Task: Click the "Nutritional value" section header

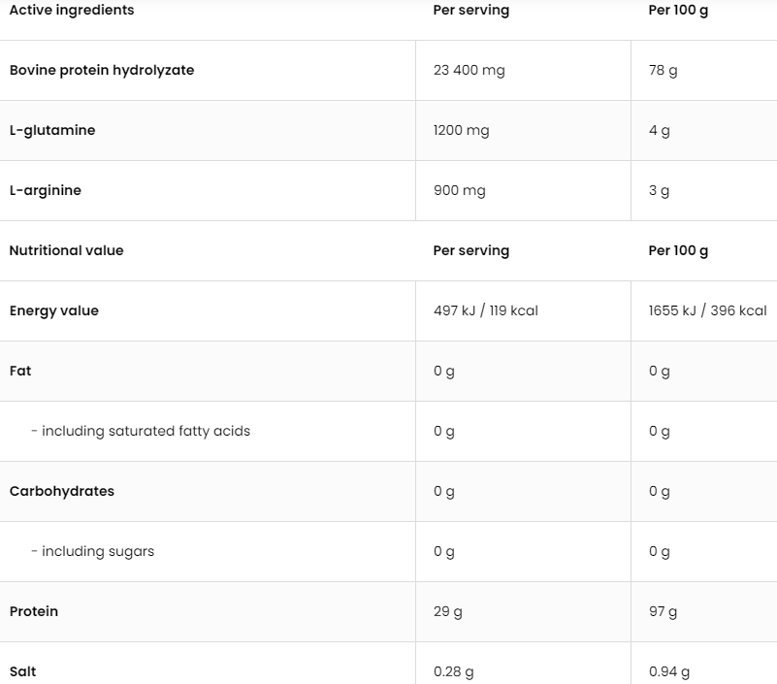Action: [67, 250]
